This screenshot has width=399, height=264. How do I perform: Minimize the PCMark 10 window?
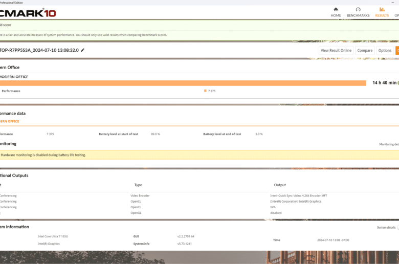393,2
